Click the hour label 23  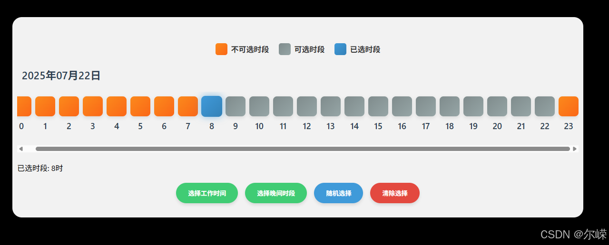point(569,126)
